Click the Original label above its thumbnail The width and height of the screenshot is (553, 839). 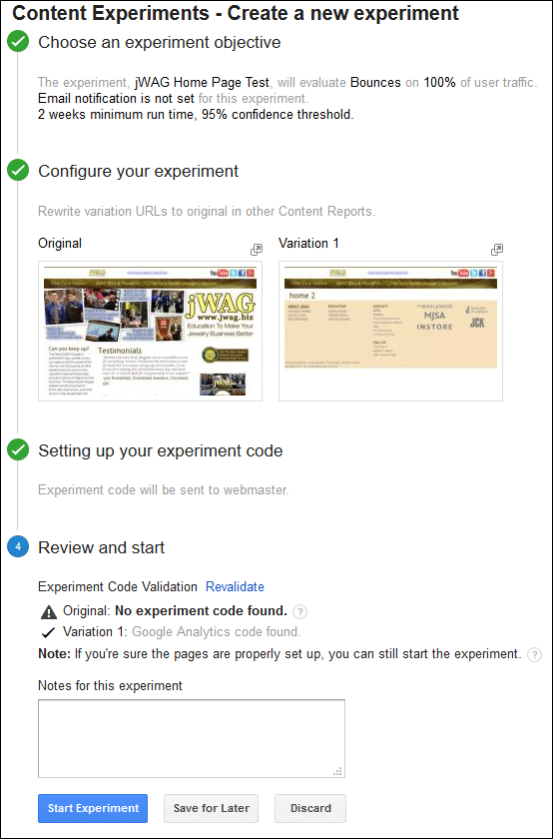[60, 244]
